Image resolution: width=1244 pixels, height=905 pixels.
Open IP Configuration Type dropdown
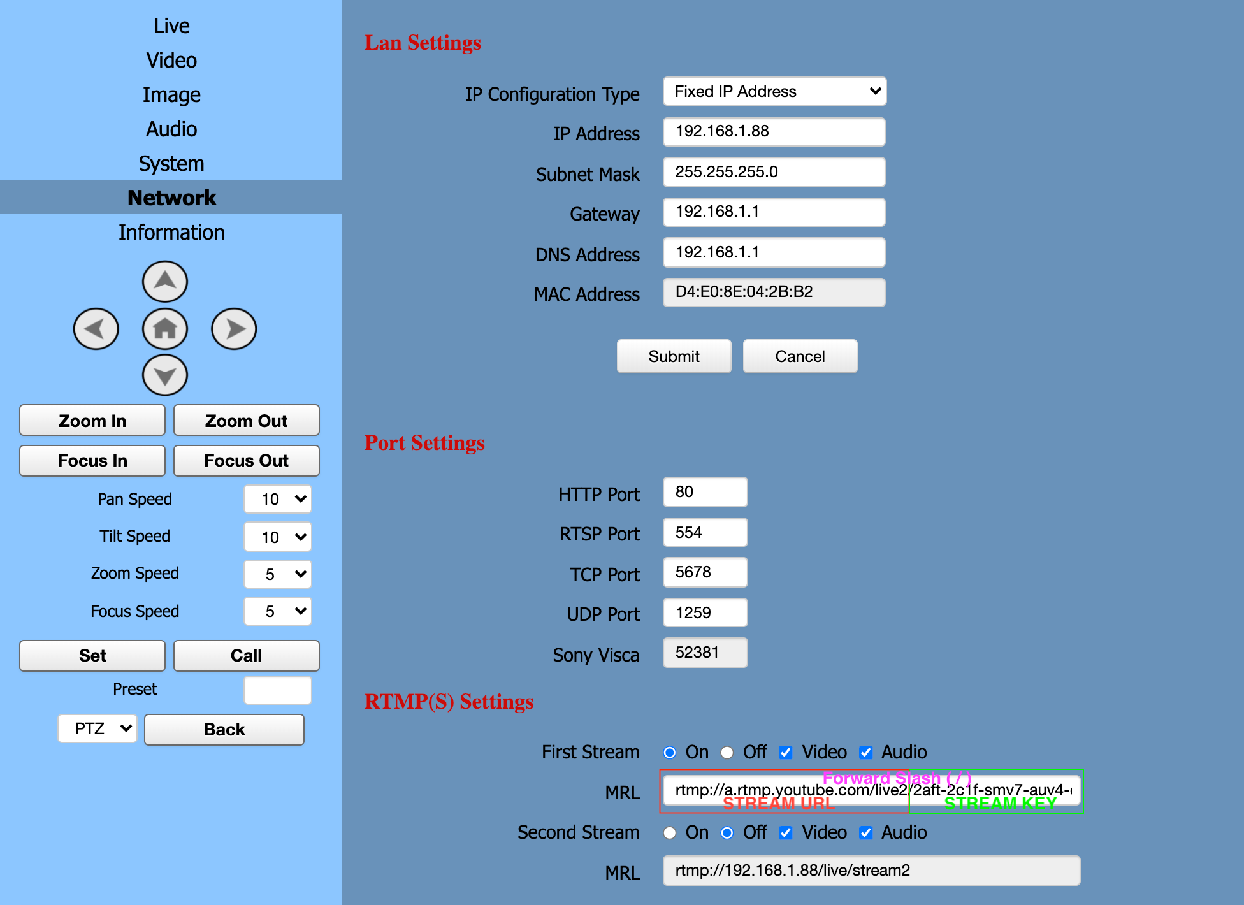pyautogui.click(x=774, y=92)
